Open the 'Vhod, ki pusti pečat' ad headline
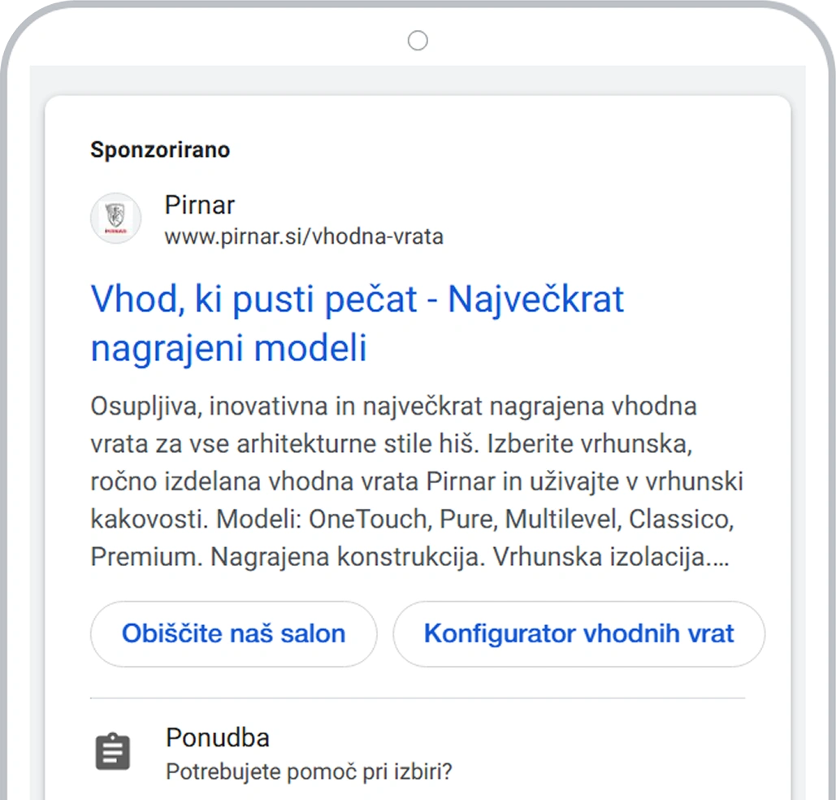836x800 pixels. click(357, 299)
